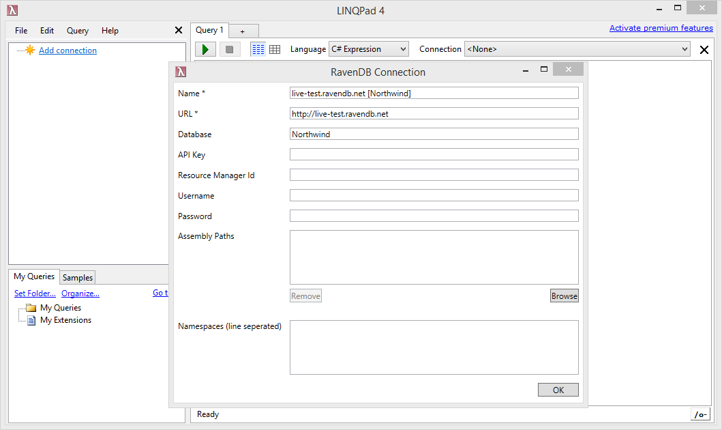Select the My Queries folder icon
722x430 pixels.
coord(31,307)
